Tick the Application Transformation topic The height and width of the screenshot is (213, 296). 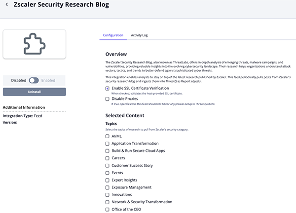pos(108,144)
